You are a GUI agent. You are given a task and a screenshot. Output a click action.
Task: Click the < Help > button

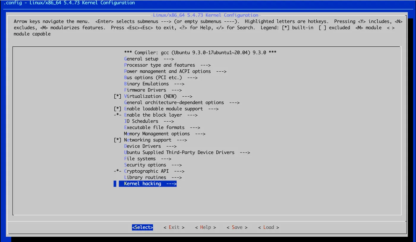click(x=206, y=227)
